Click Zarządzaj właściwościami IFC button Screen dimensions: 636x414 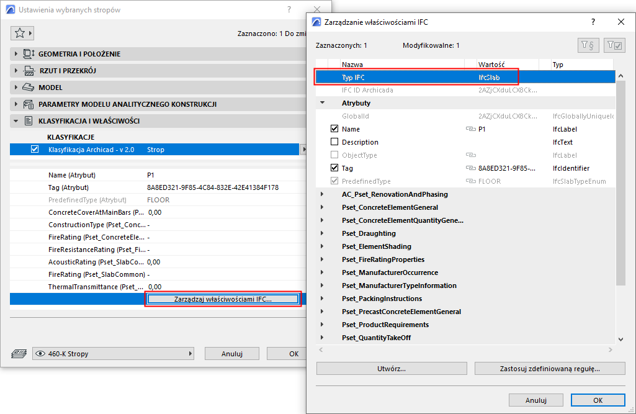pos(223,299)
